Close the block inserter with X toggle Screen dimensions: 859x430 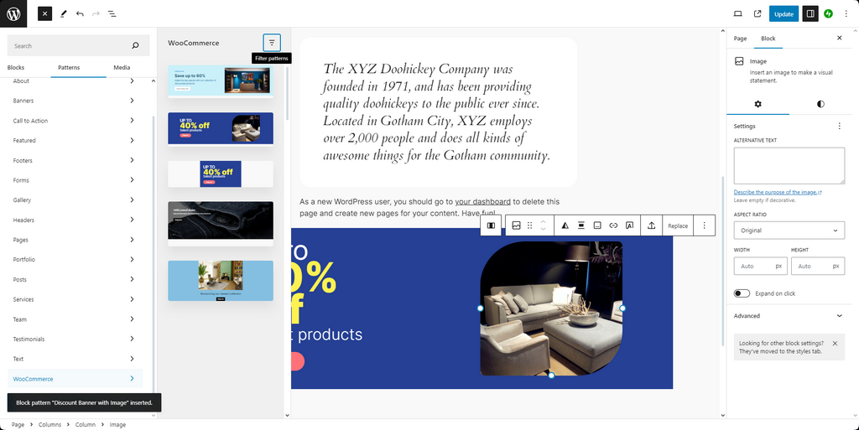point(44,14)
